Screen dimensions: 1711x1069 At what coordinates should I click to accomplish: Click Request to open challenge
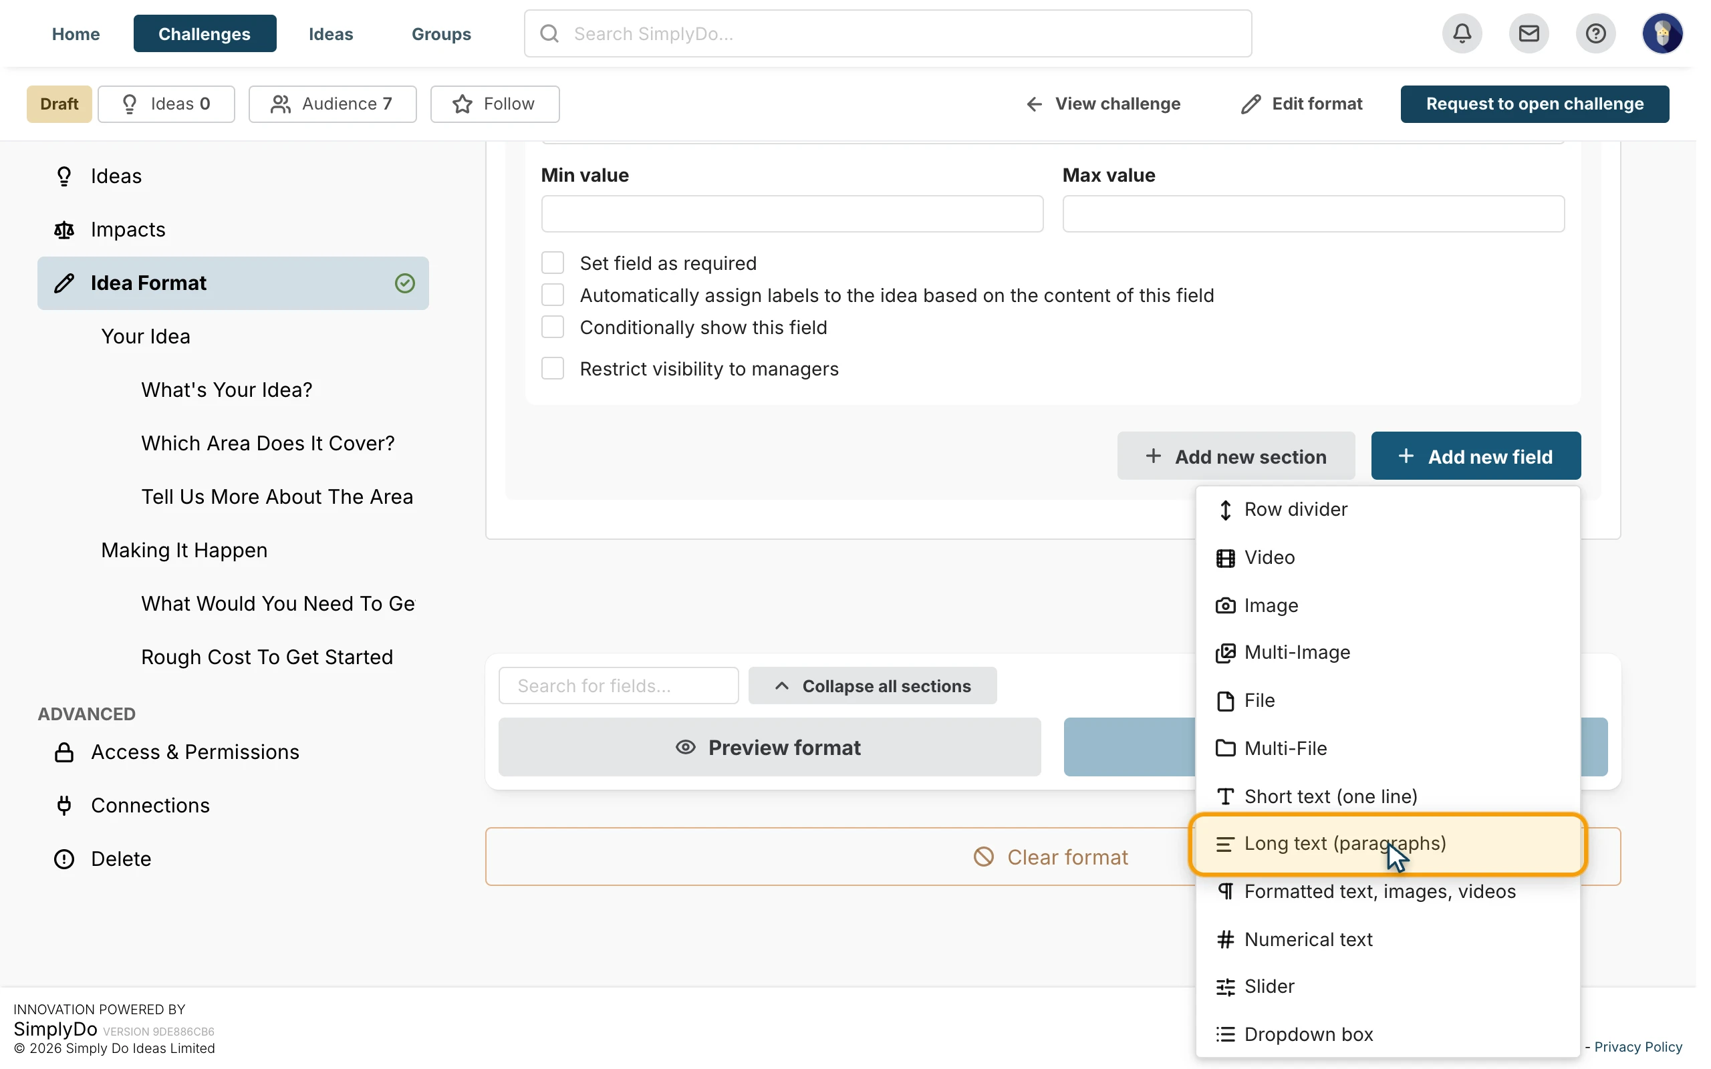[1535, 104]
